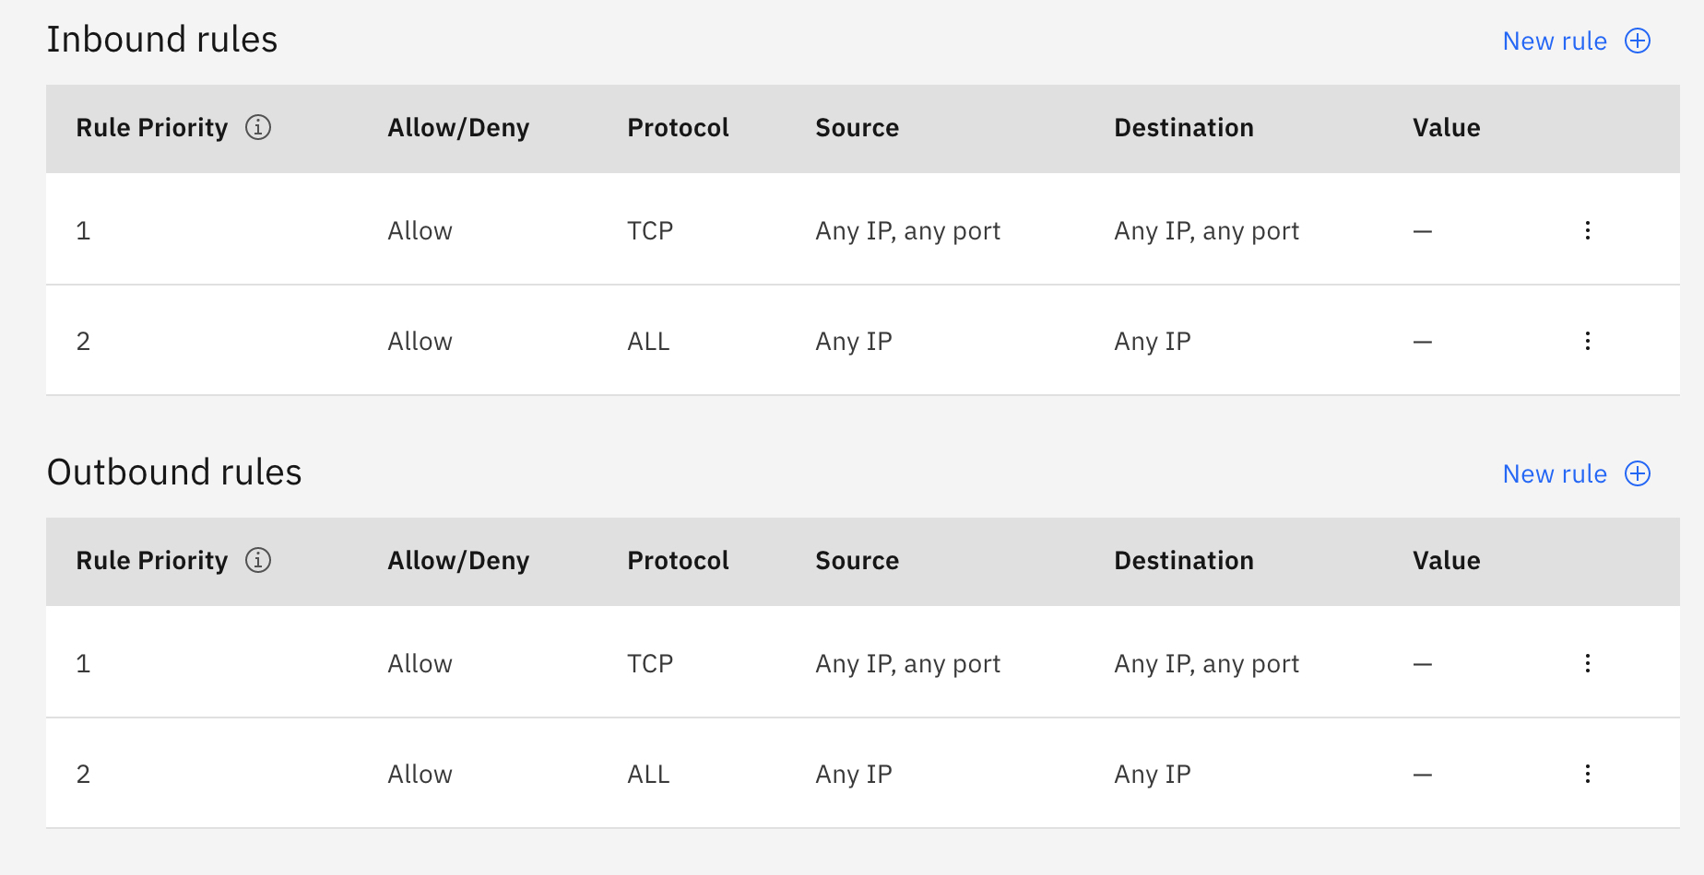This screenshot has width=1704, height=875.
Task: Click the inbound Rule Priority column header
Action: 151,128
